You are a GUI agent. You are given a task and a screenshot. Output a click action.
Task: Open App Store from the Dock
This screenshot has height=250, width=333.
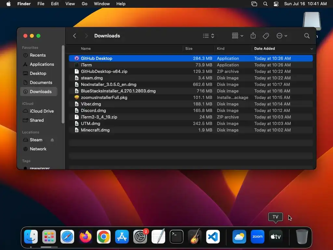122,237
